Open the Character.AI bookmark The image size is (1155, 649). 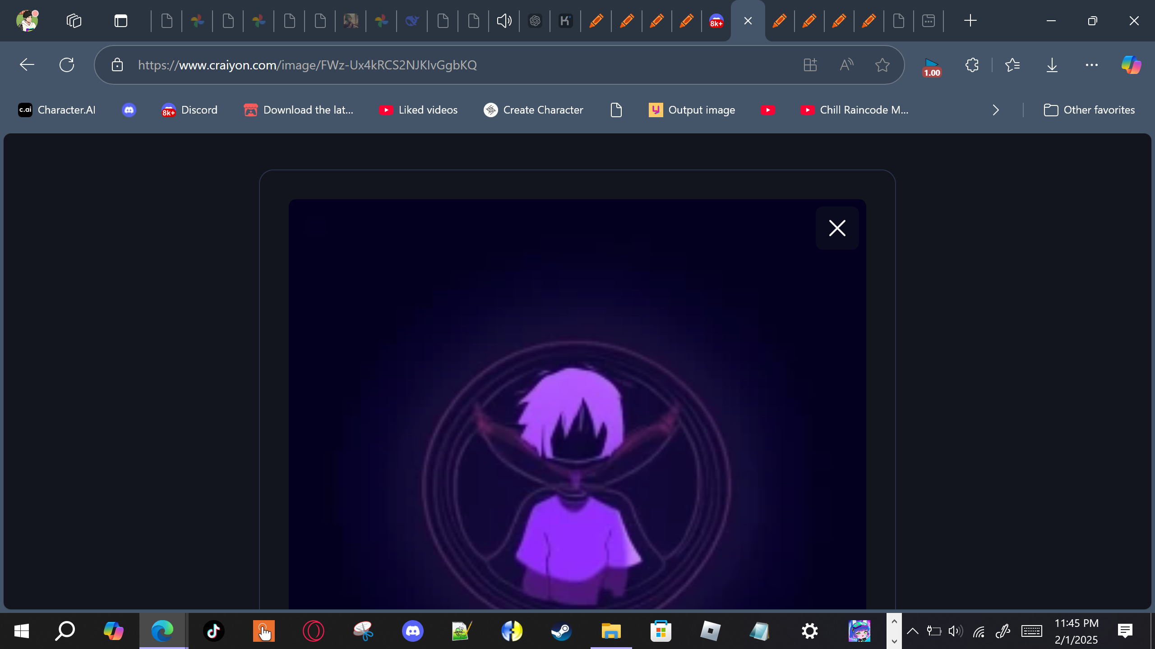click(57, 110)
